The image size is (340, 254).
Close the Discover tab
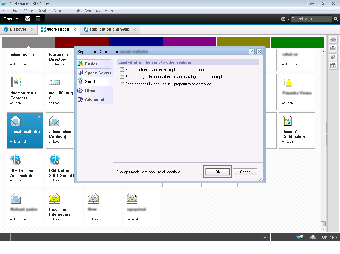[32, 30]
